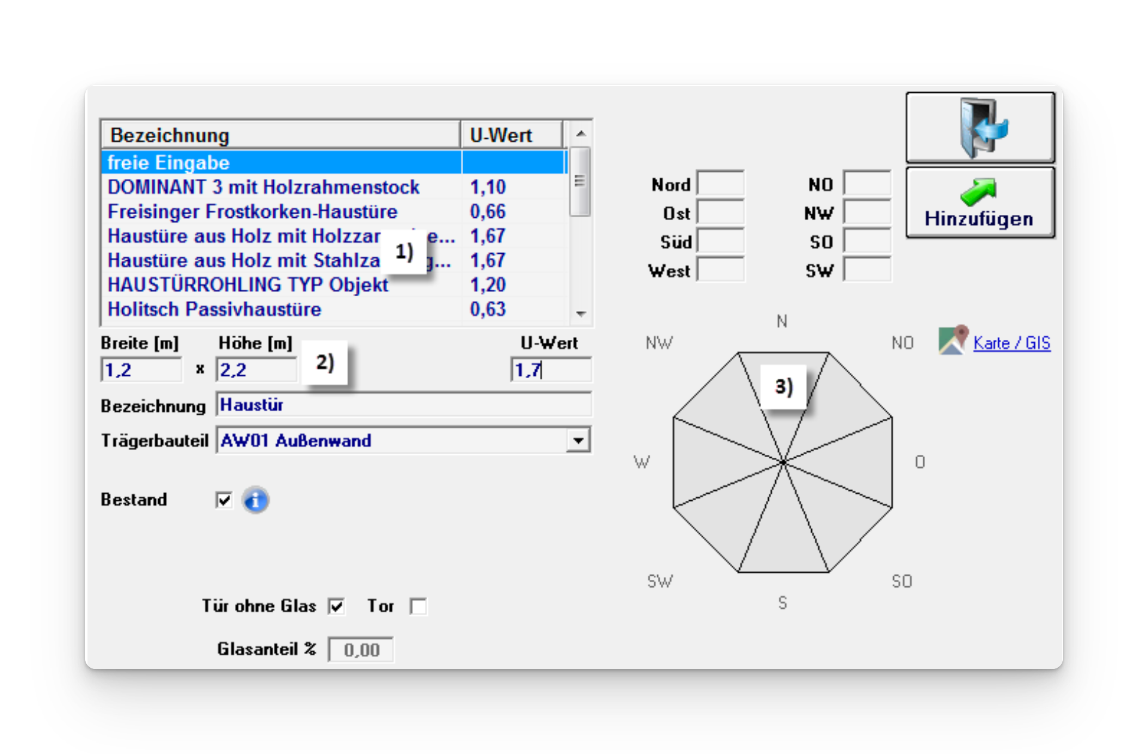Click the green arrow Hinzufügen button
Screen dimensions: 1148x754
980,203
